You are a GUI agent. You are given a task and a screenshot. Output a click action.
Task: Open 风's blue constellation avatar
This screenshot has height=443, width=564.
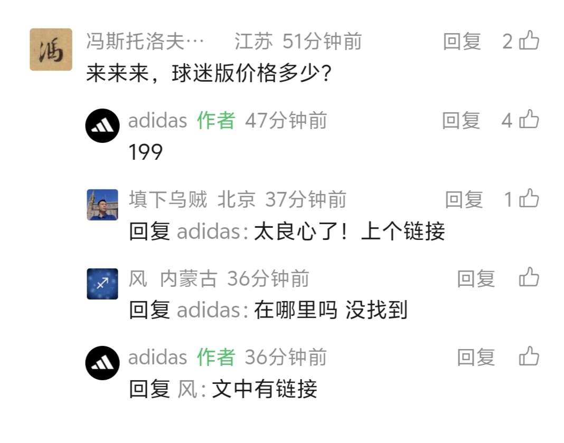tap(102, 284)
